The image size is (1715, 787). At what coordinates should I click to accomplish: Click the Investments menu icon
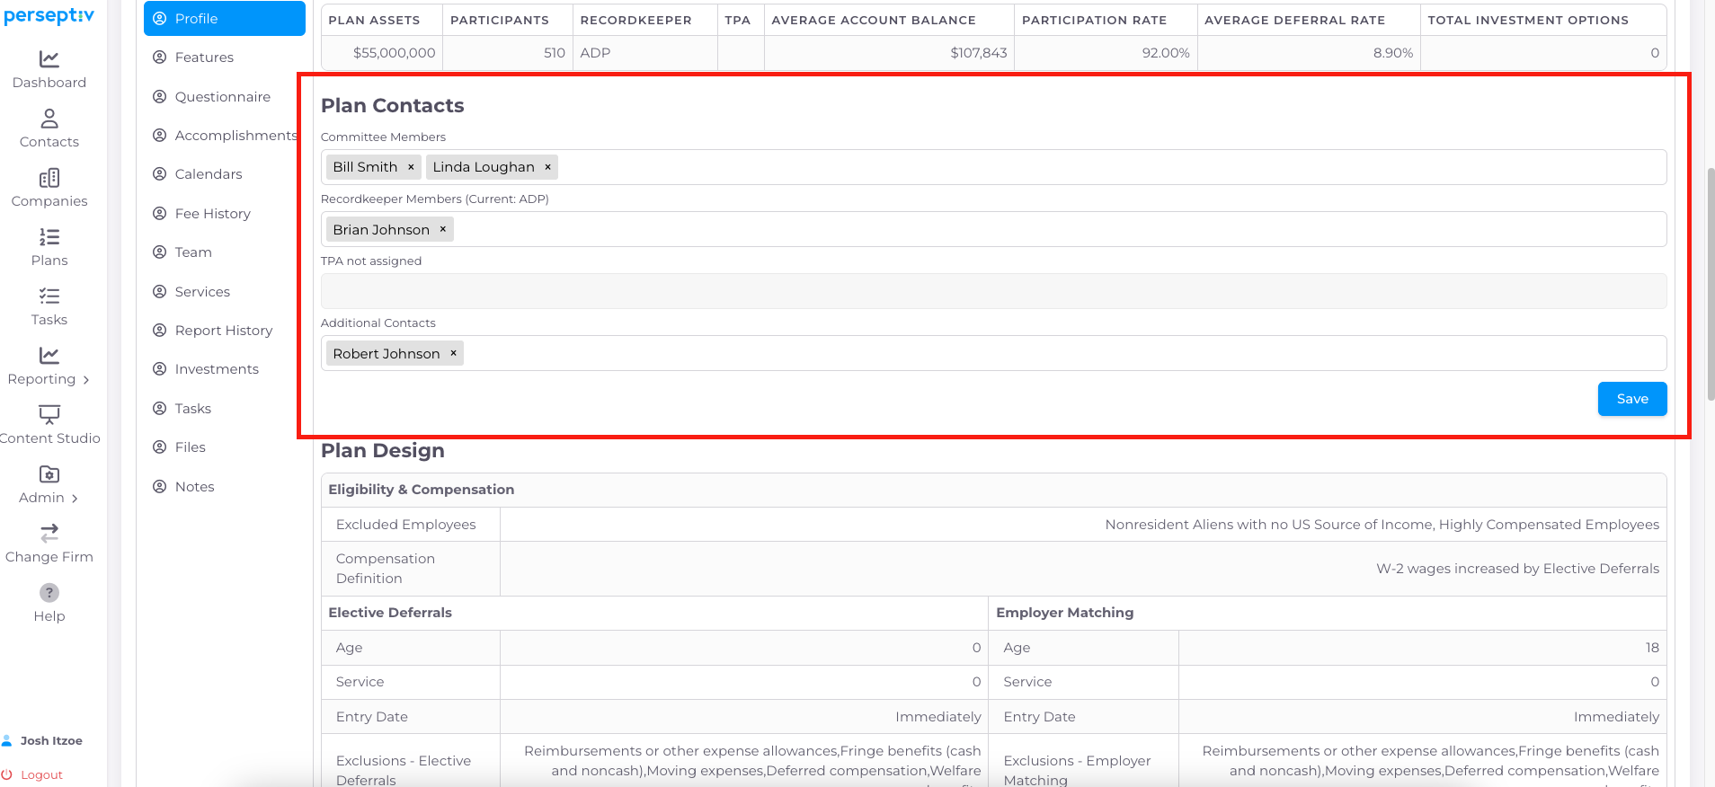(160, 369)
